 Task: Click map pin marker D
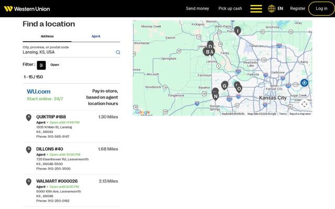pyautogui.click(x=210, y=45)
